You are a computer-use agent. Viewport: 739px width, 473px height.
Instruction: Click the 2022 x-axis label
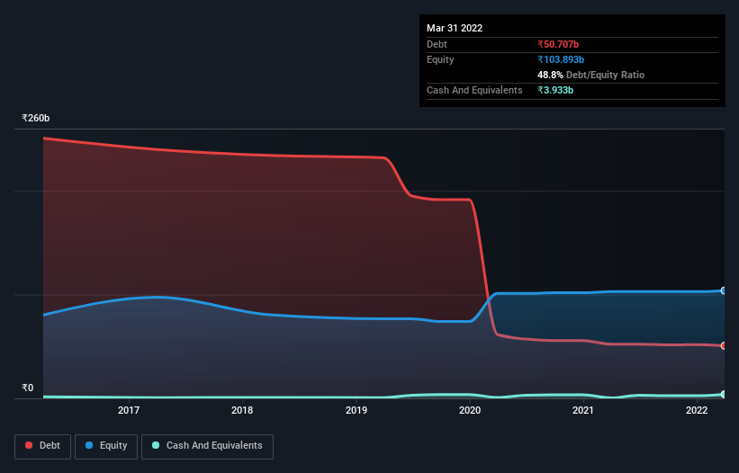click(x=697, y=410)
